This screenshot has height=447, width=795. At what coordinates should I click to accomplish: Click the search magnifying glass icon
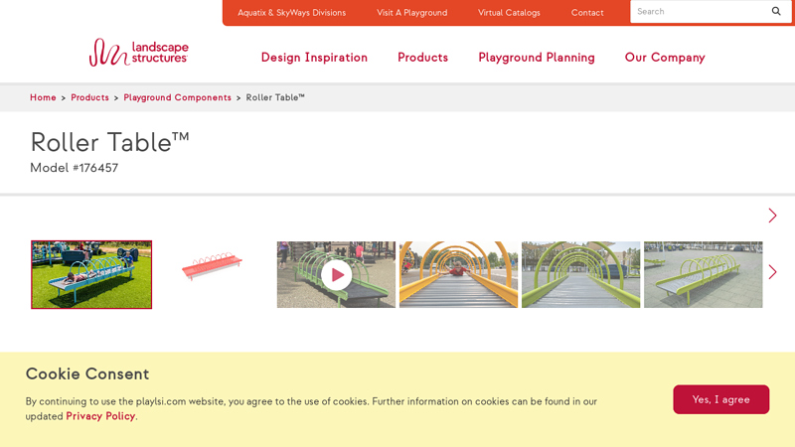(776, 12)
